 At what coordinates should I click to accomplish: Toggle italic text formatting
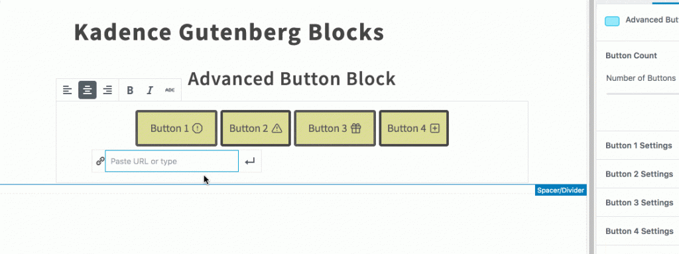pos(150,90)
